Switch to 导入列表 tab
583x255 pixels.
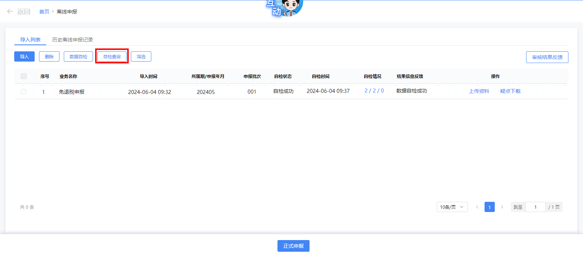pos(30,40)
